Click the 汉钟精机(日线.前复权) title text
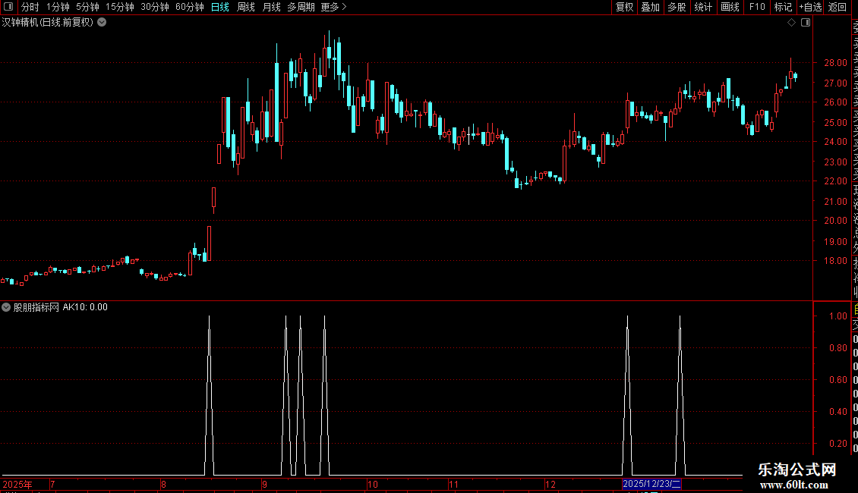Viewport: 858px width, 493px height. point(48,23)
